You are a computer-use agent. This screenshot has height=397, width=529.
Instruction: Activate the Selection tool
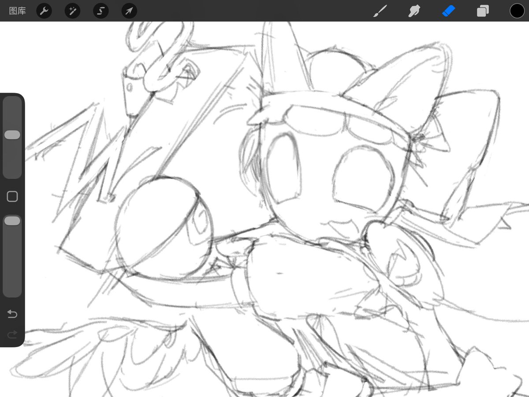[x=101, y=11]
